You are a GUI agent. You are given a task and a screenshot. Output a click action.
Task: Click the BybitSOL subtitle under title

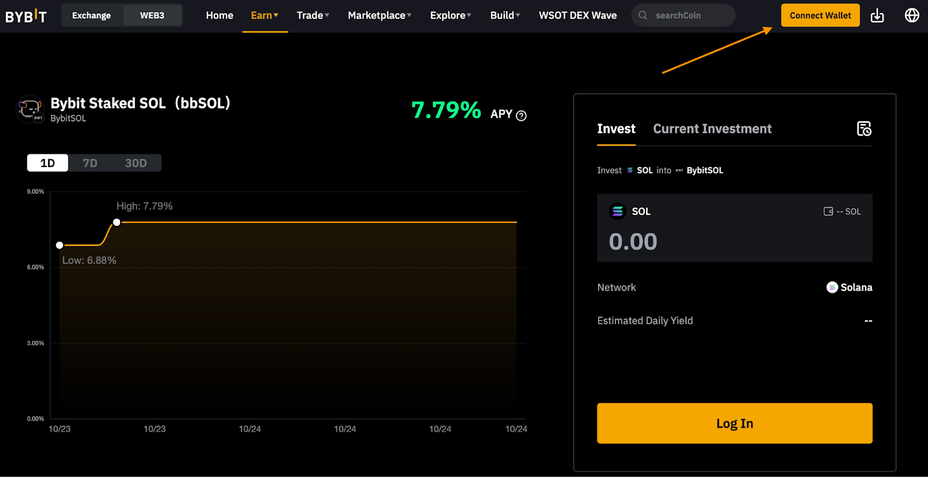click(68, 118)
